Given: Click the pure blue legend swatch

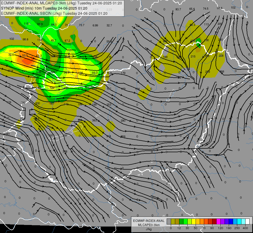Looking at the screenshot, I should coord(231,221).
